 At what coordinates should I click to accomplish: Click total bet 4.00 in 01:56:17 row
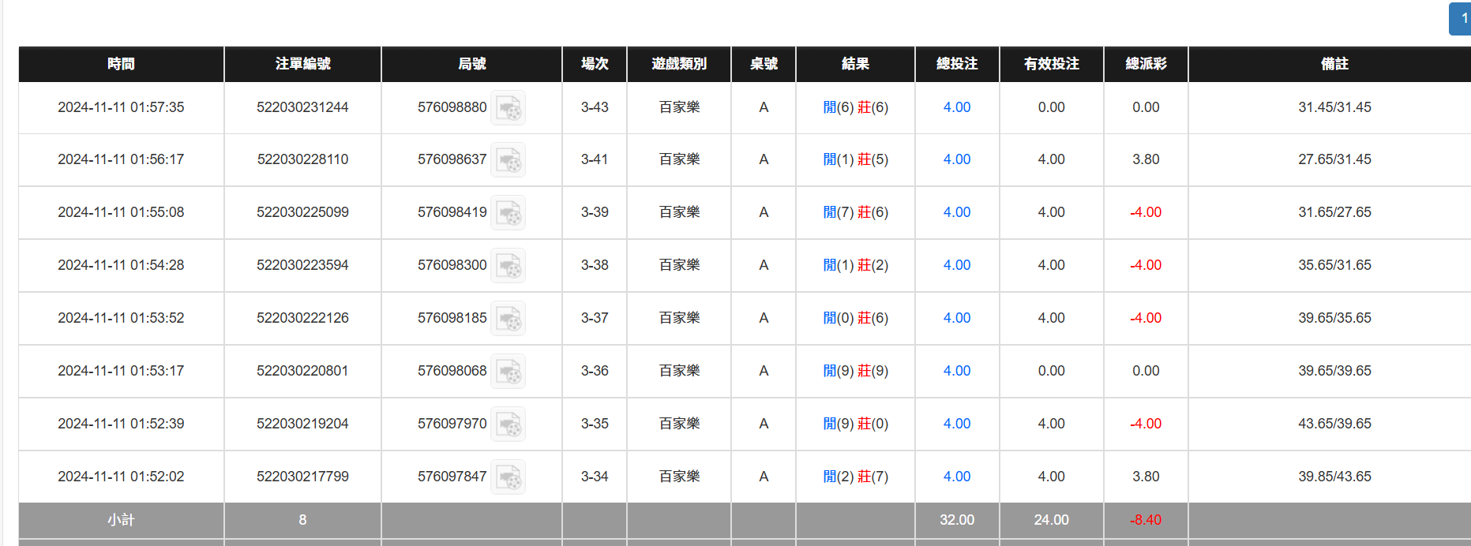click(x=956, y=159)
